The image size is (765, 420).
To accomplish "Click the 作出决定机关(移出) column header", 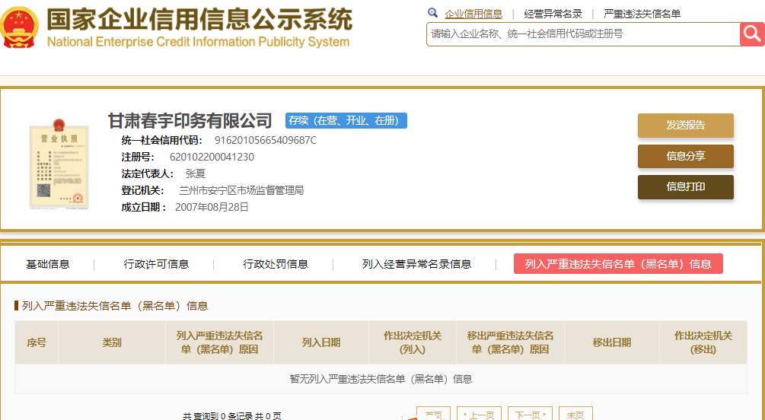I will (703, 342).
